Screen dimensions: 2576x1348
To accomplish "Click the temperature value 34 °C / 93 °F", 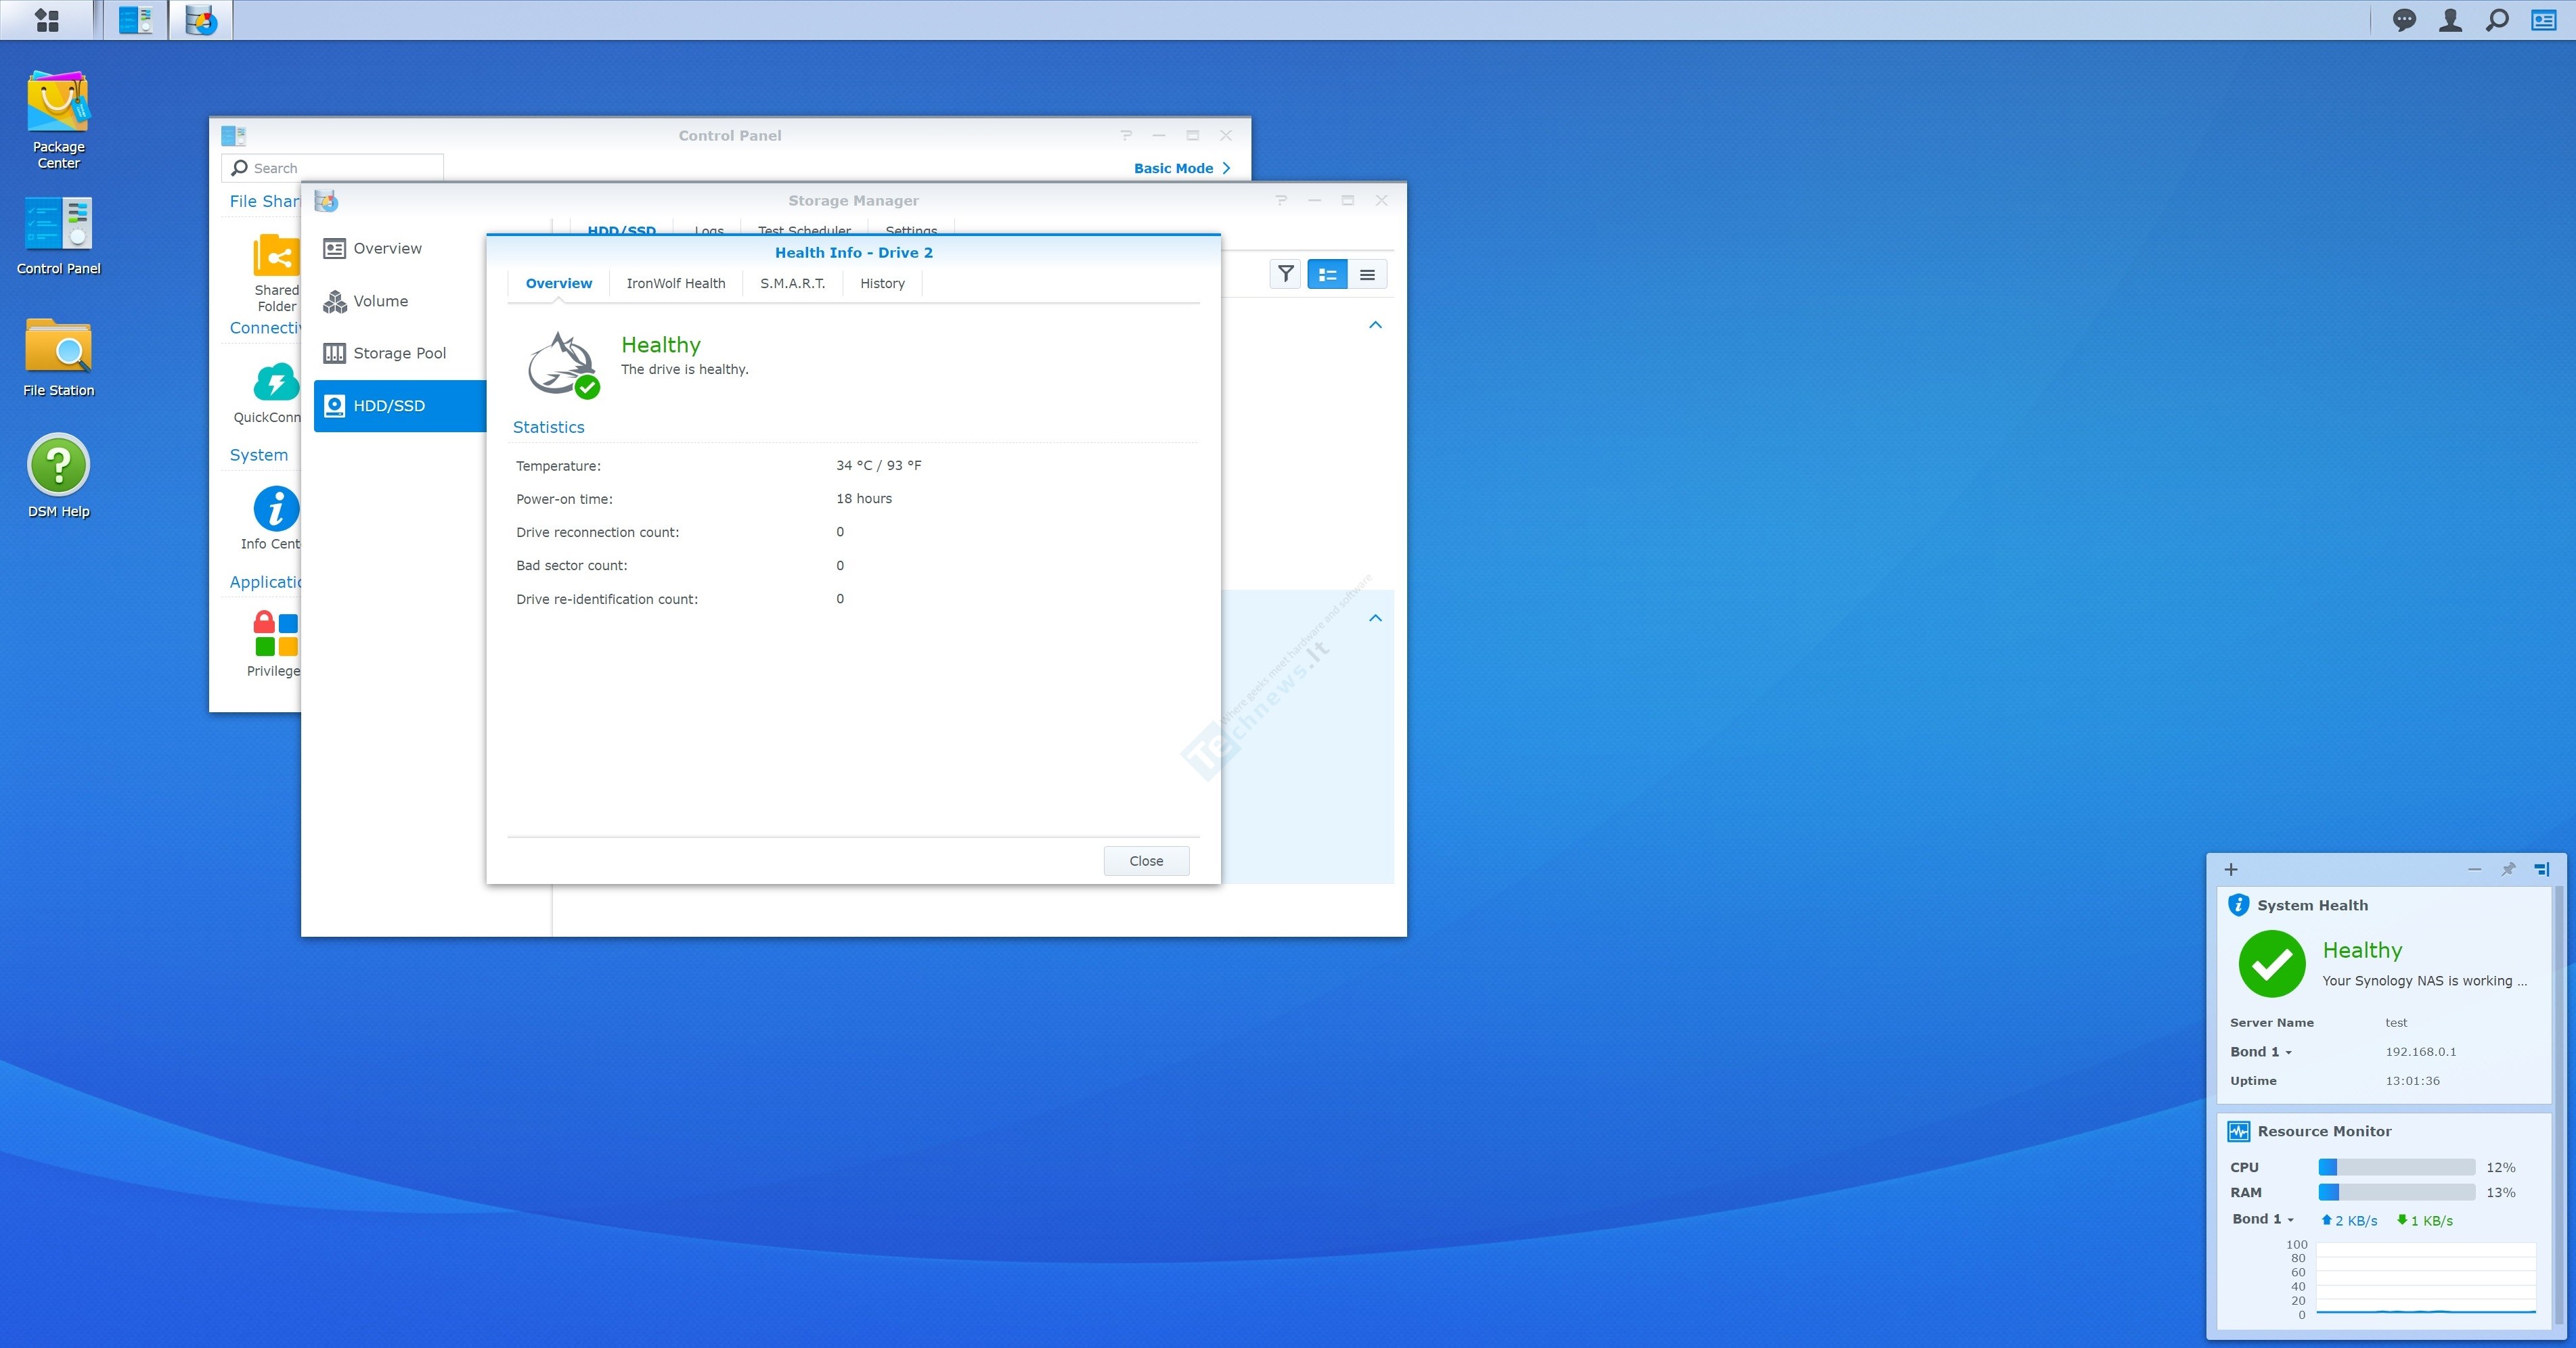I will click(x=879, y=465).
